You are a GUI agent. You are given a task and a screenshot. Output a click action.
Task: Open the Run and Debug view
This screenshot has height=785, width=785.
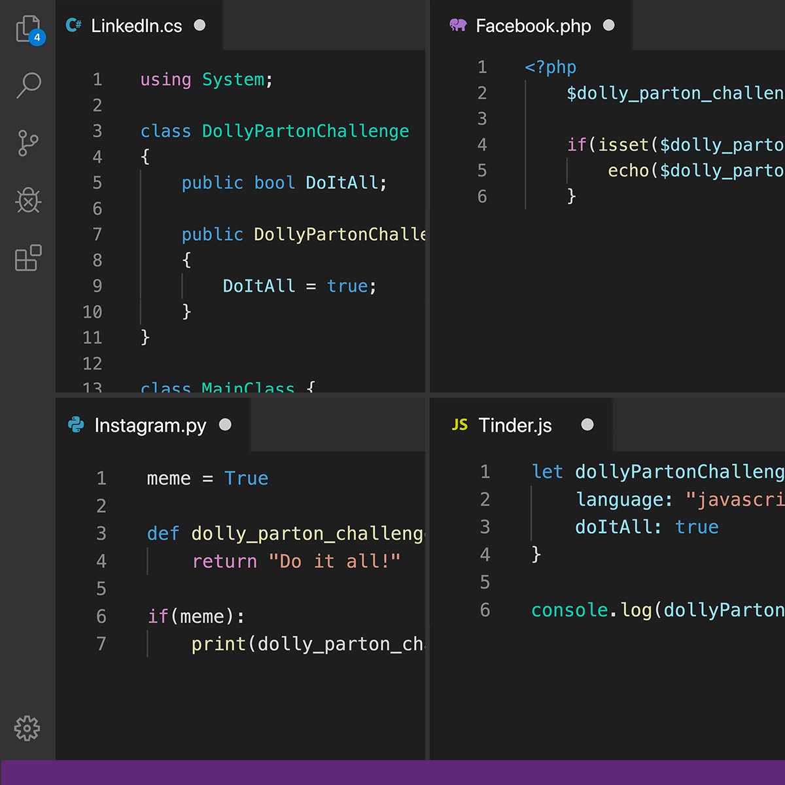pyautogui.click(x=27, y=201)
